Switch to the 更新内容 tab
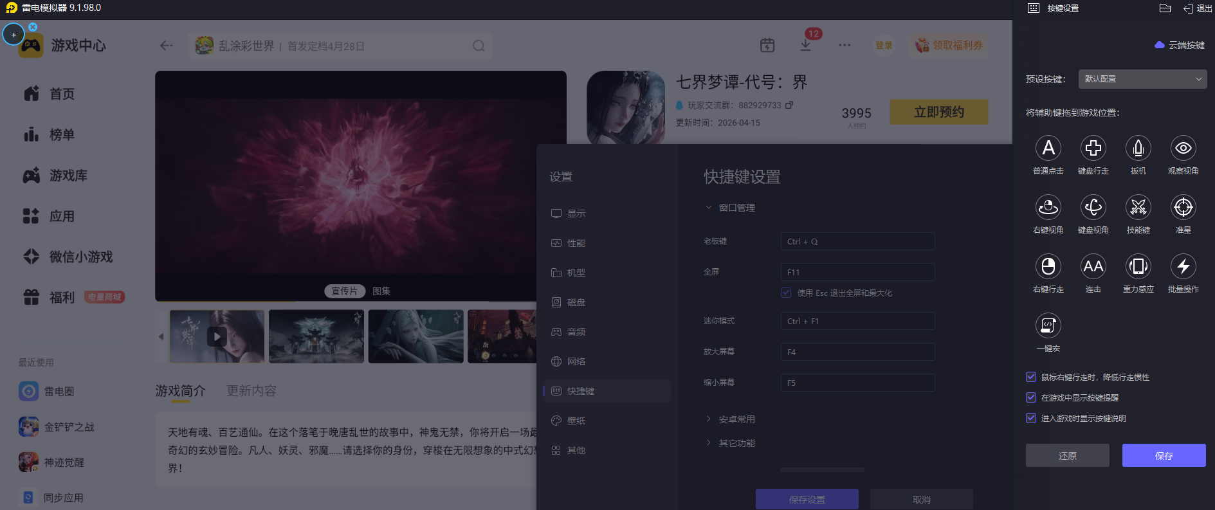 (251, 391)
